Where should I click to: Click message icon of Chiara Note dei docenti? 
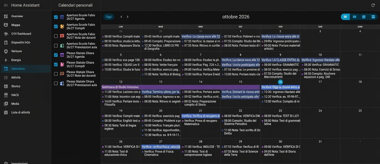pyautogui.click(x=62, y=74)
